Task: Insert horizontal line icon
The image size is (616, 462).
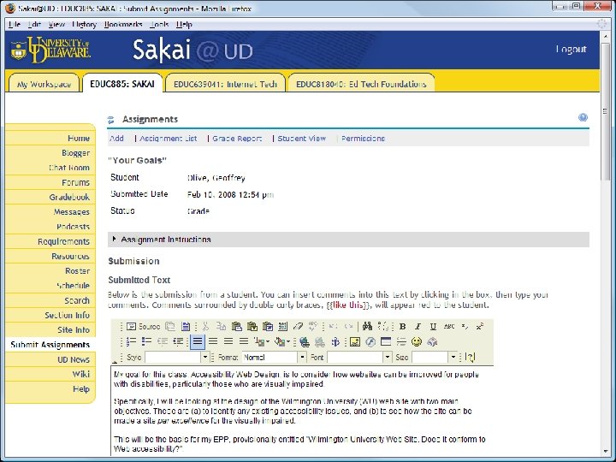Action: click(x=401, y=341)
